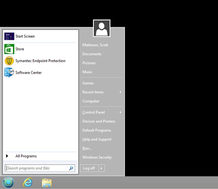The image size is (218, 189).
Task: Open the Matteson, Scott user folder
Action: pos(95,45)
